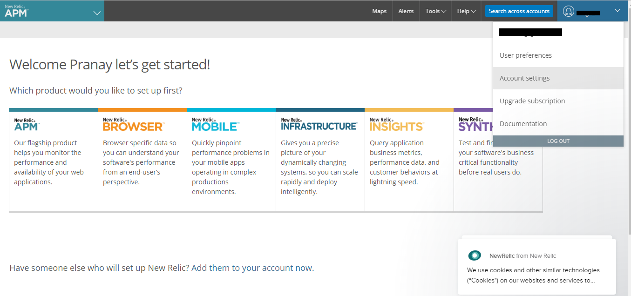Image resolution: width=631 pixels, height=296 pixels.
Task: Log out using the LOG OUT button
Action: pyautogui.click(x=558, y=141)
